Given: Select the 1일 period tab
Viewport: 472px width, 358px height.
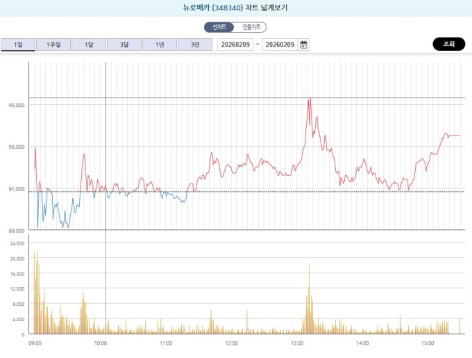Looking at the screenshot, I should pyautogui.click(x=17, y=44).
